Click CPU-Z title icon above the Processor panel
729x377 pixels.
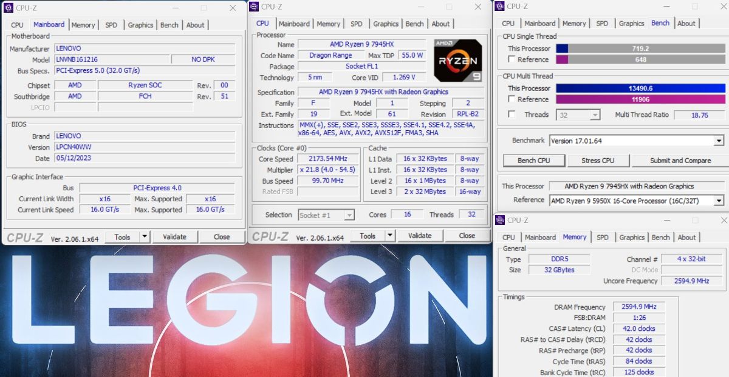coord(254,7)
